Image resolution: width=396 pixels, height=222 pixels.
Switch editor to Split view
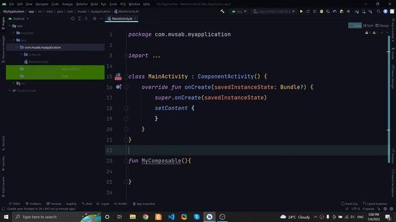(368, 25)
